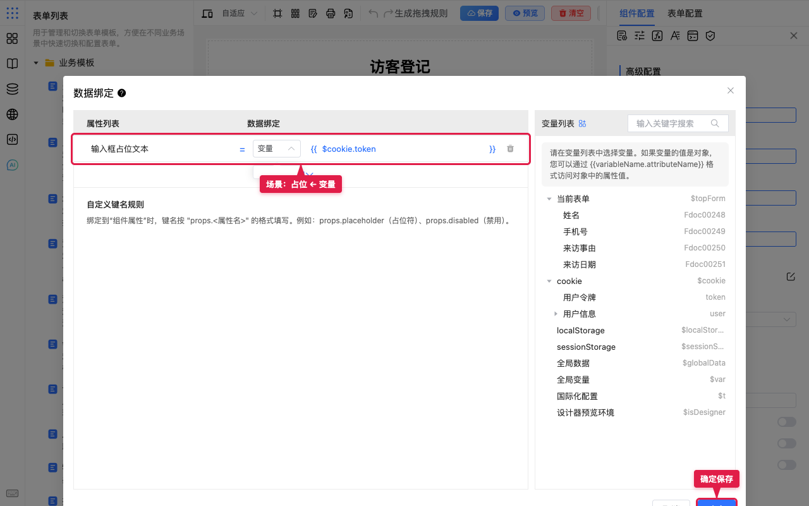Redo the last action
The height and width of the screenshot is (506, 809).
coord(389,13)
